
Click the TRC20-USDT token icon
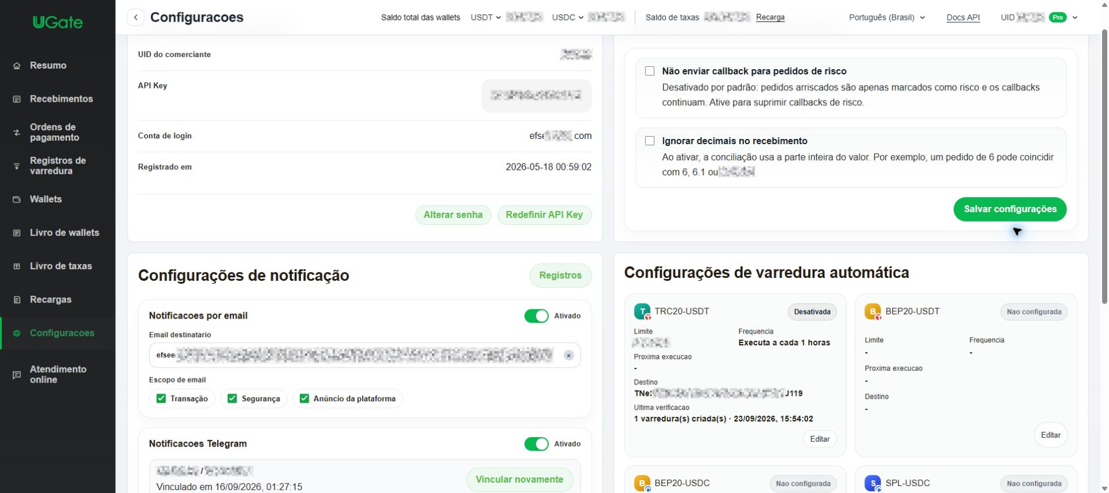[x=642, y=312]
